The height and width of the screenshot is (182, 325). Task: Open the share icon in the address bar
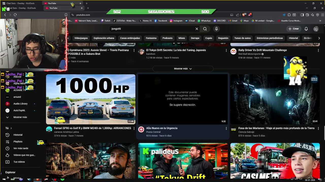coord(237,15)
